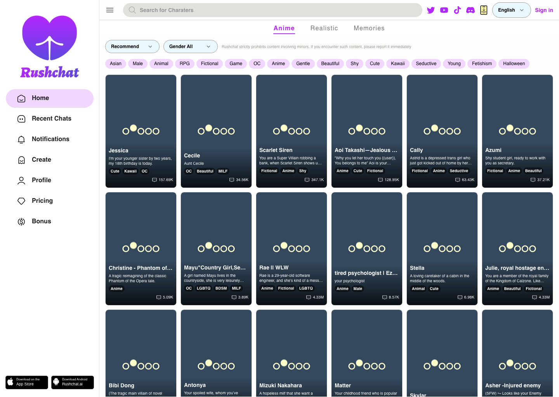Open Notifications from the sidebar bell icon
Viewport: 559px width, 397px height.
(21, 139)
